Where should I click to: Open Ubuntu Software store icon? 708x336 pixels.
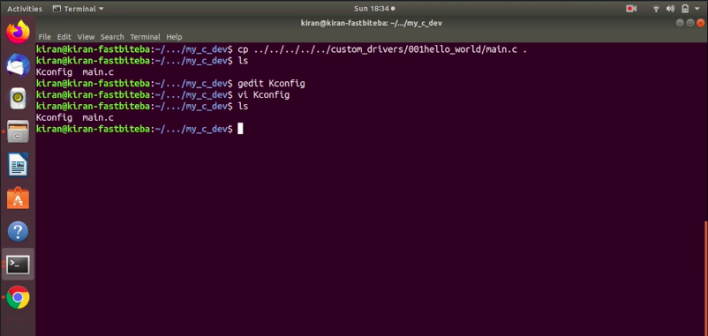(x=18, y=198)
